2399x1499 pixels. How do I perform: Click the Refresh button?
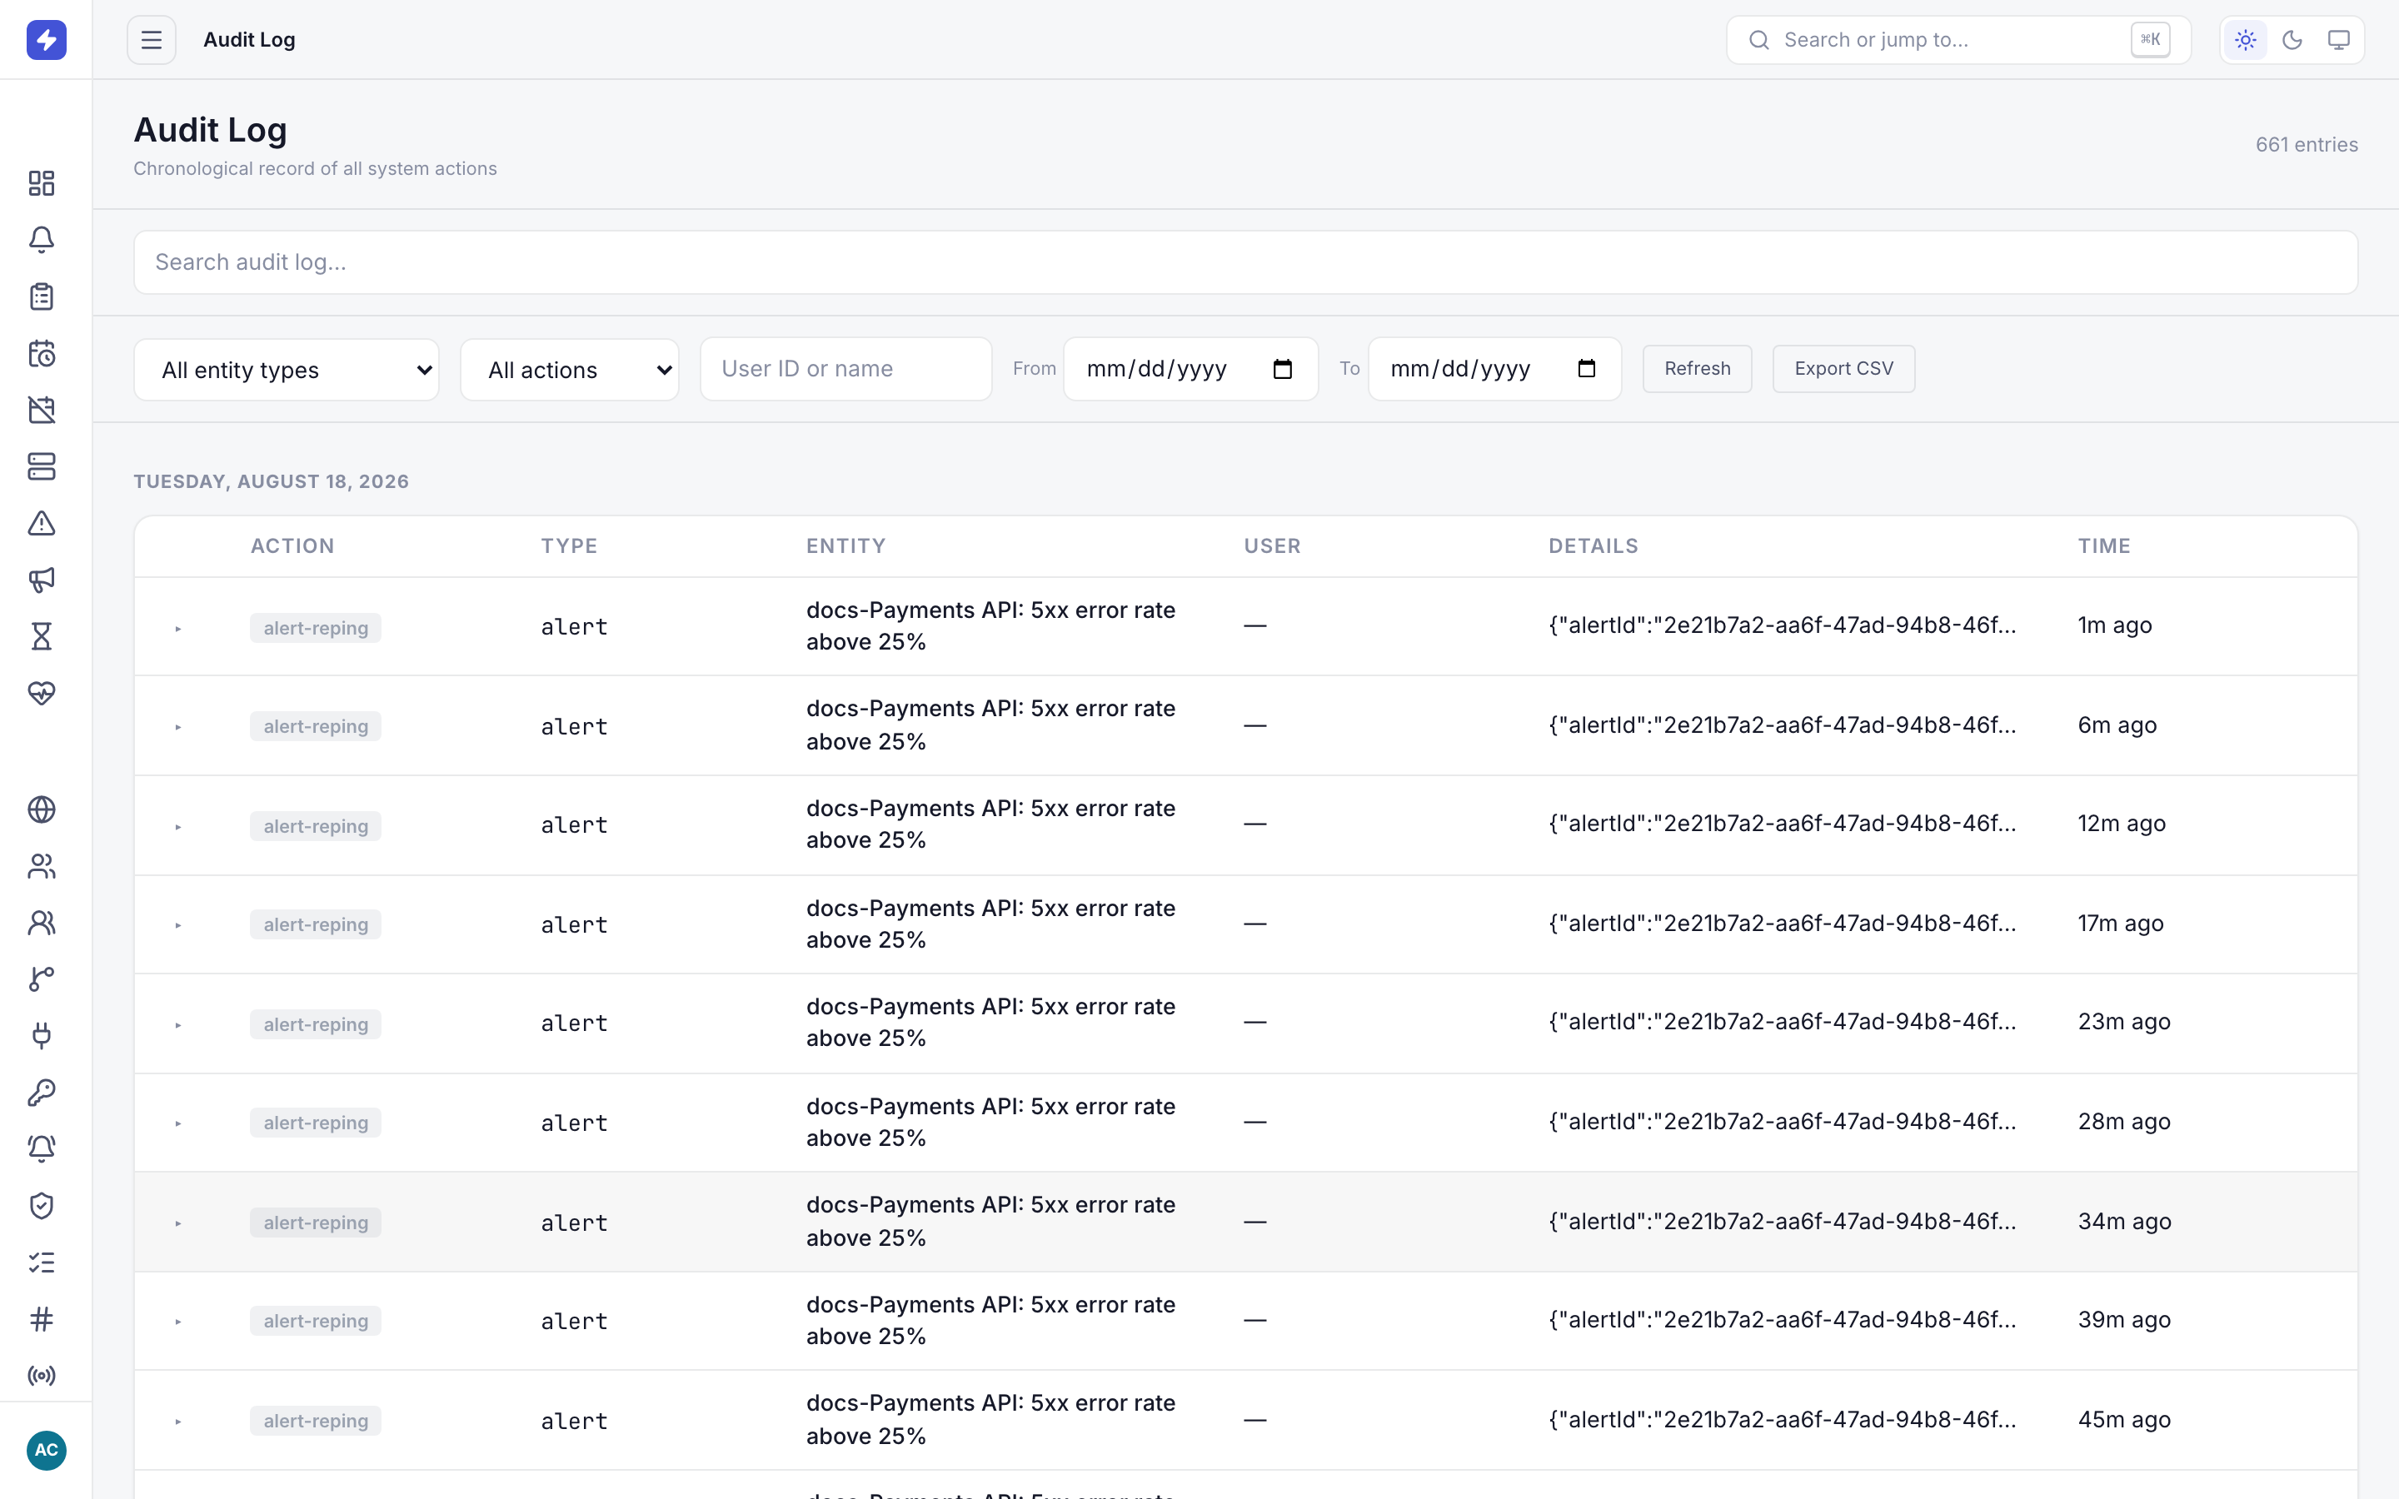click(x=1696, y=369)
